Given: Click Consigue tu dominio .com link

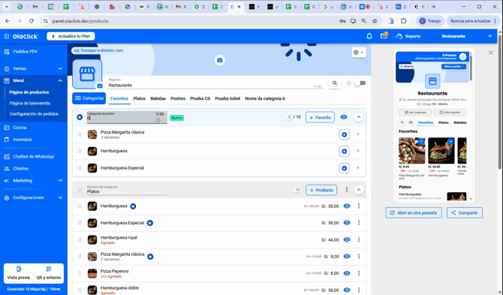Looking at the screenshot, I should click(99, 50).
